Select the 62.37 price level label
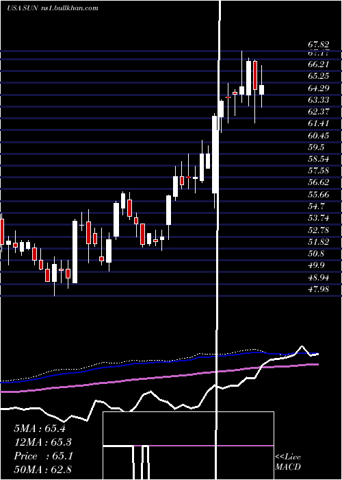The width and height of the screenshot is (342, 480). (318, 111)
